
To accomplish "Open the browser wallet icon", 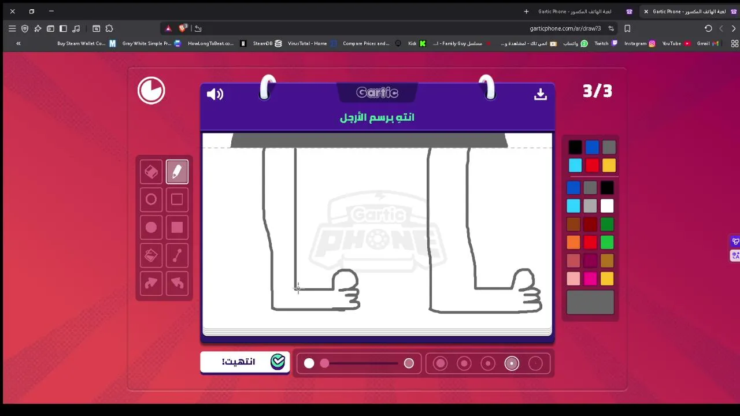I will pos(50,28).
